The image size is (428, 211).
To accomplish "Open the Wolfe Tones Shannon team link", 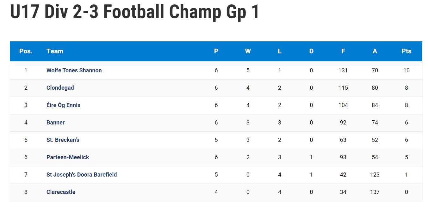I will tap(74, 70).
